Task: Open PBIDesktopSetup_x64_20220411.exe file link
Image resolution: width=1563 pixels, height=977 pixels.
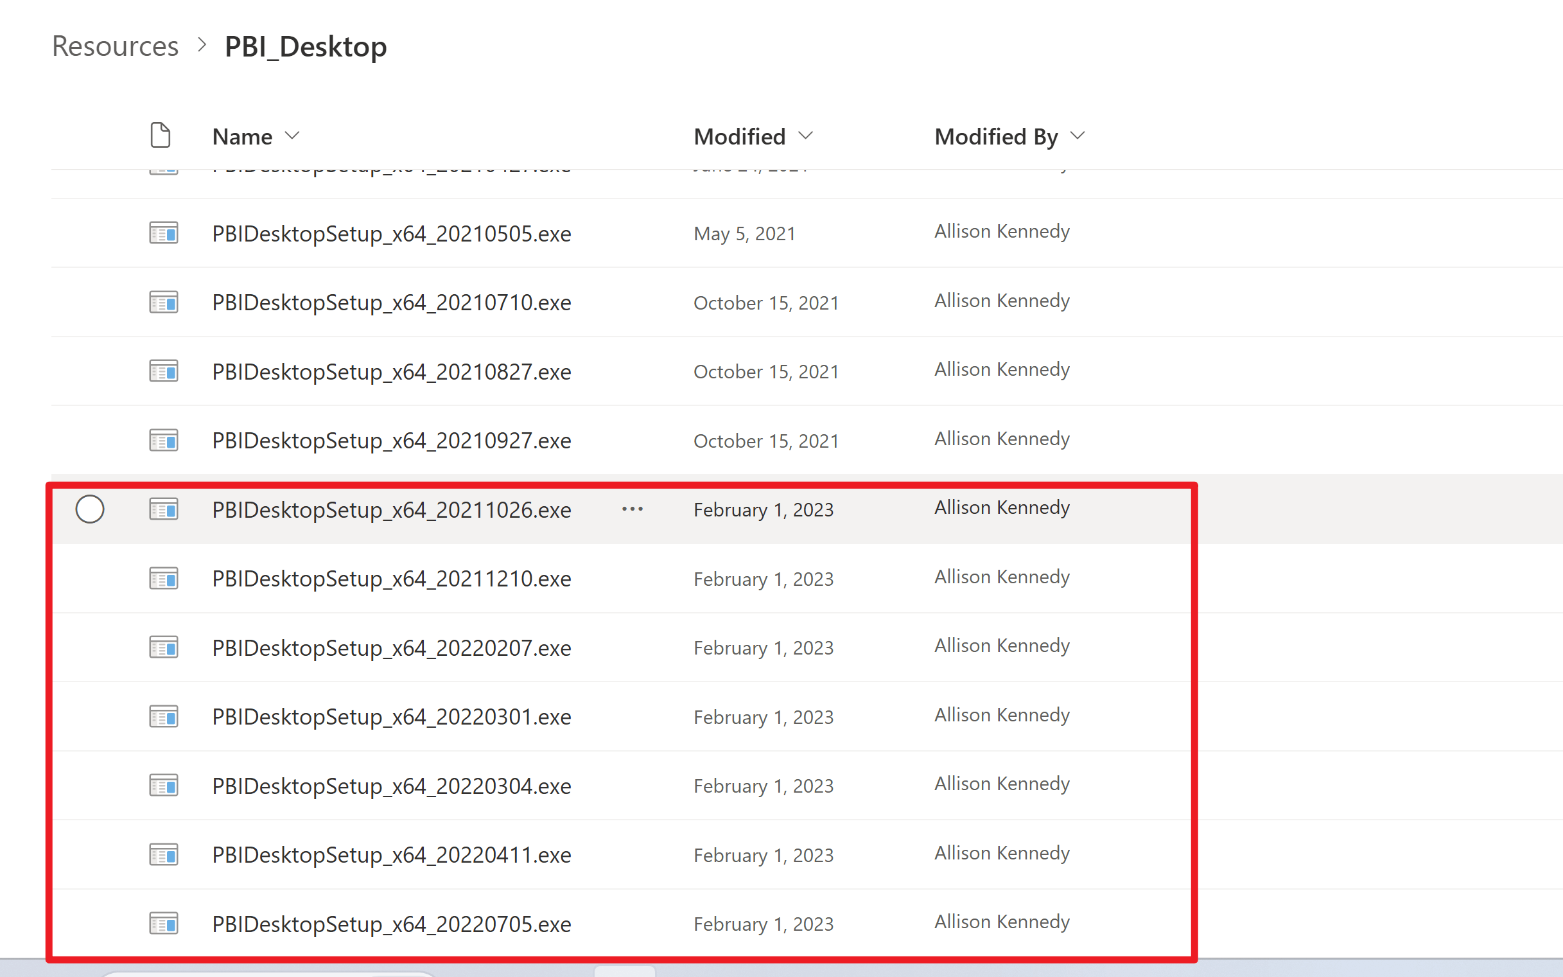Action: (x=392, y=855)
